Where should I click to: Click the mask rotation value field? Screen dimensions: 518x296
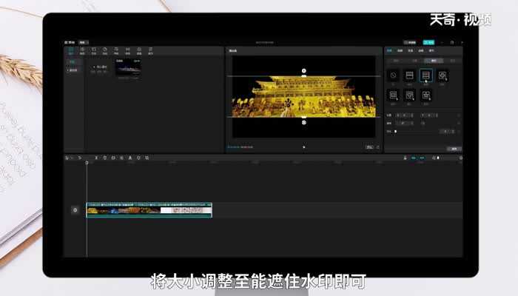coord(405,123)
